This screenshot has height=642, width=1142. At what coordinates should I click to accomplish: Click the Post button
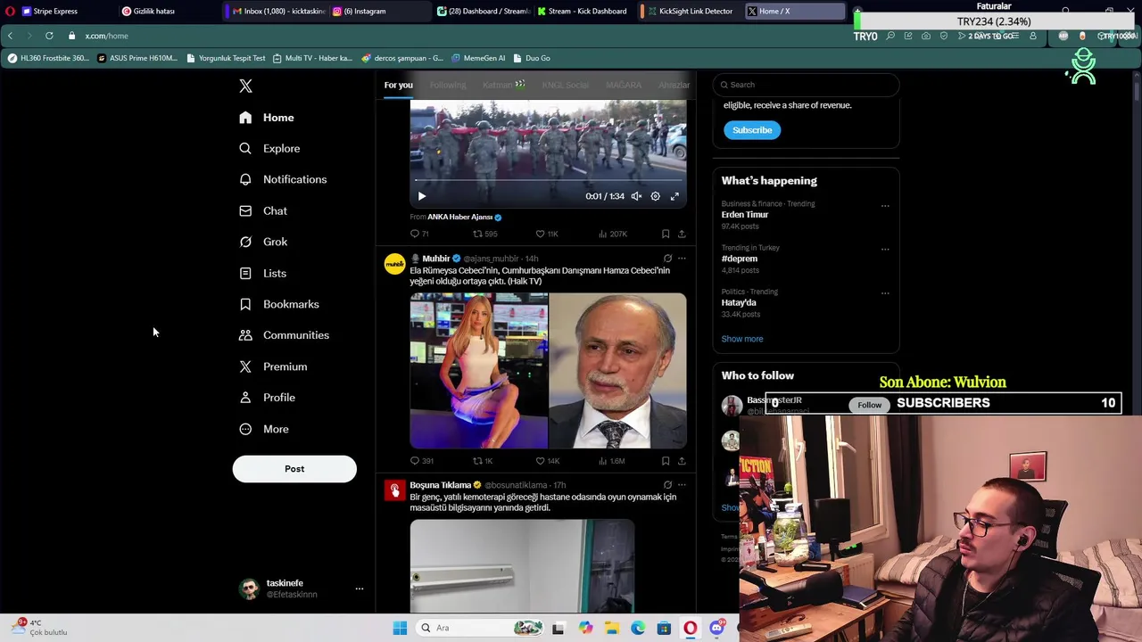(294, 469)
